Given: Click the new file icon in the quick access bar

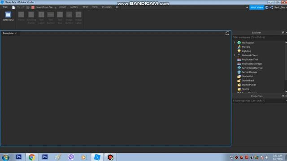Looking at the screenshot, I should 13,7.
